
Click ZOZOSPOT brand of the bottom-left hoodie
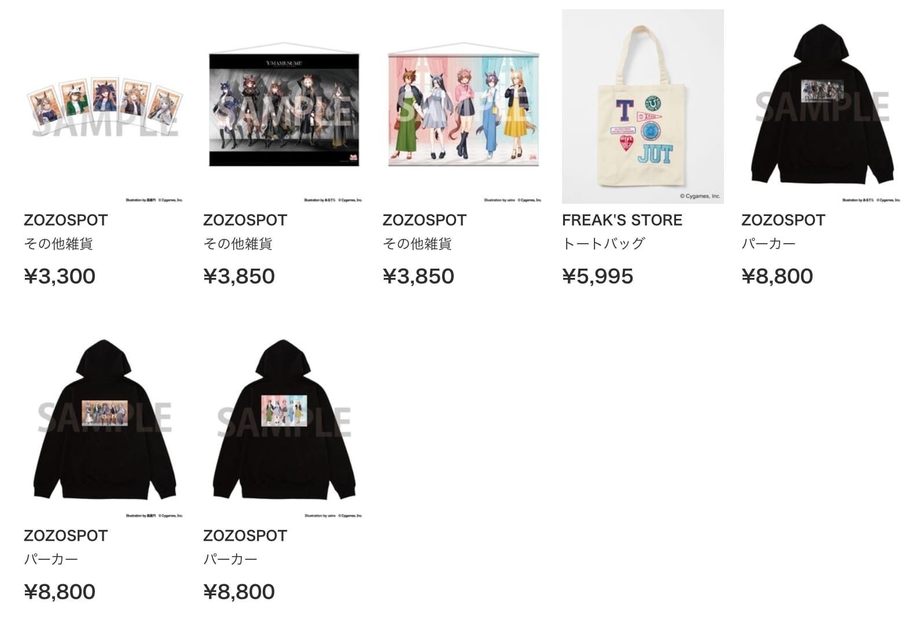click(x=66, y=536)
